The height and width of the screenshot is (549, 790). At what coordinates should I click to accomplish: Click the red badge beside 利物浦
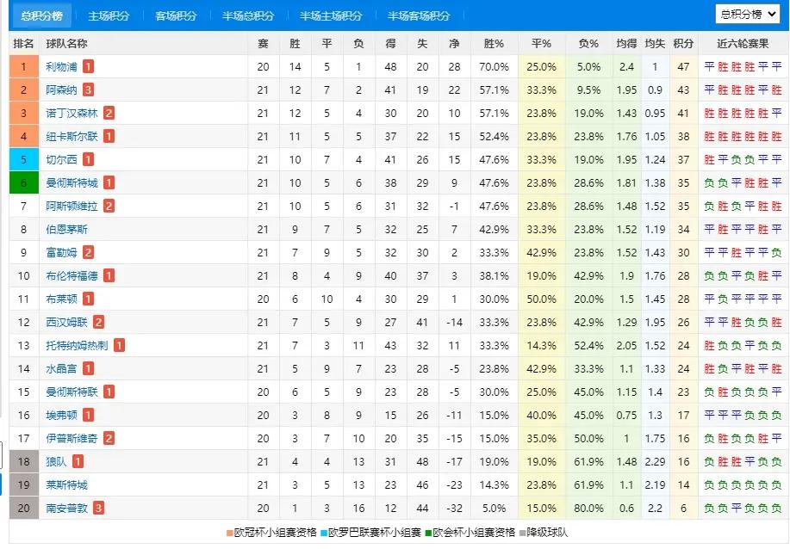[x=89, y=66]
